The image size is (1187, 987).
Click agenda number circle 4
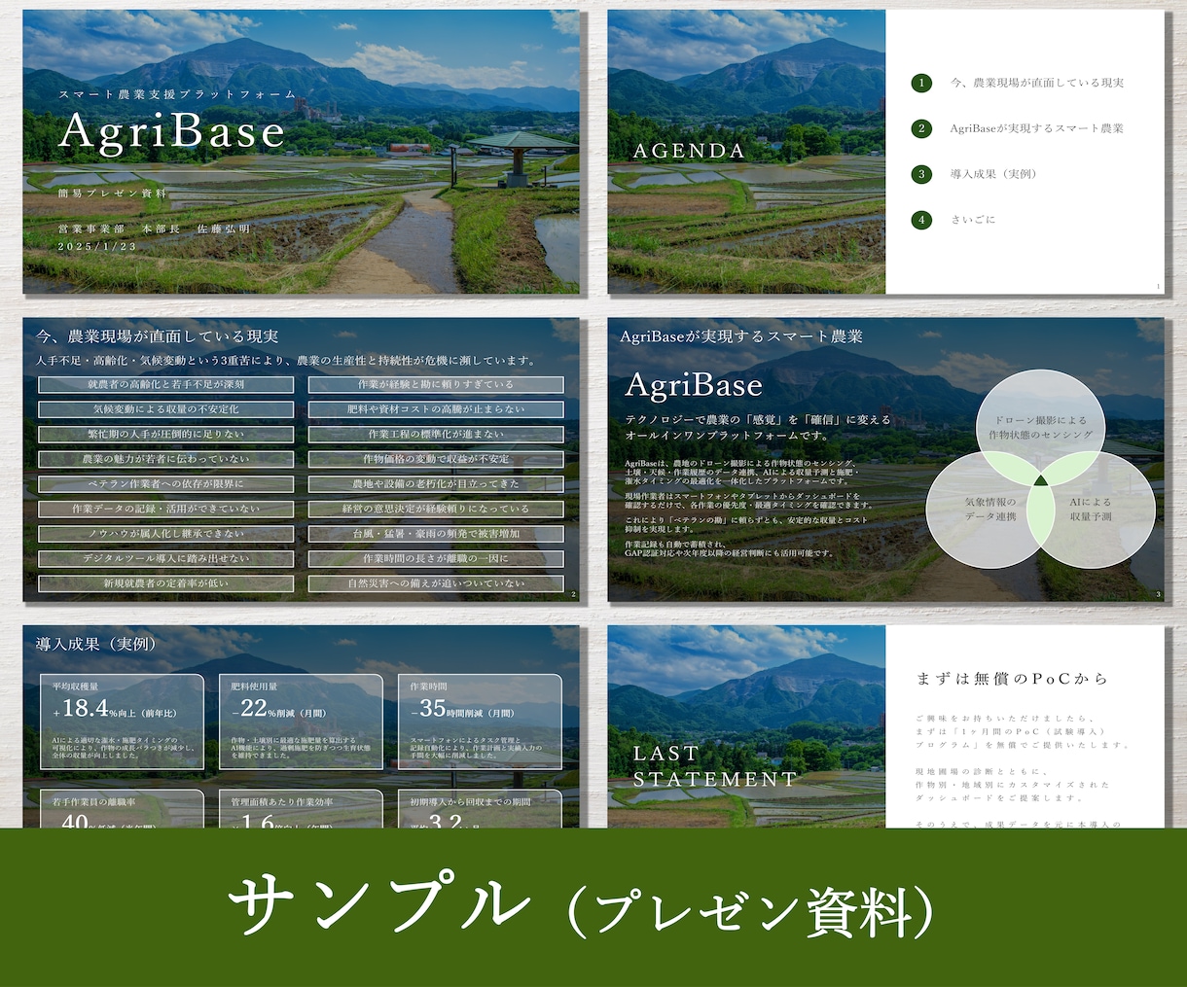tap(921, 220)
